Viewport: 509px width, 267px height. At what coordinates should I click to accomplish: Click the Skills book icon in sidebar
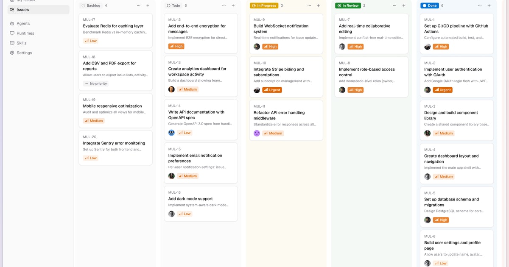[x=12, y=43]
